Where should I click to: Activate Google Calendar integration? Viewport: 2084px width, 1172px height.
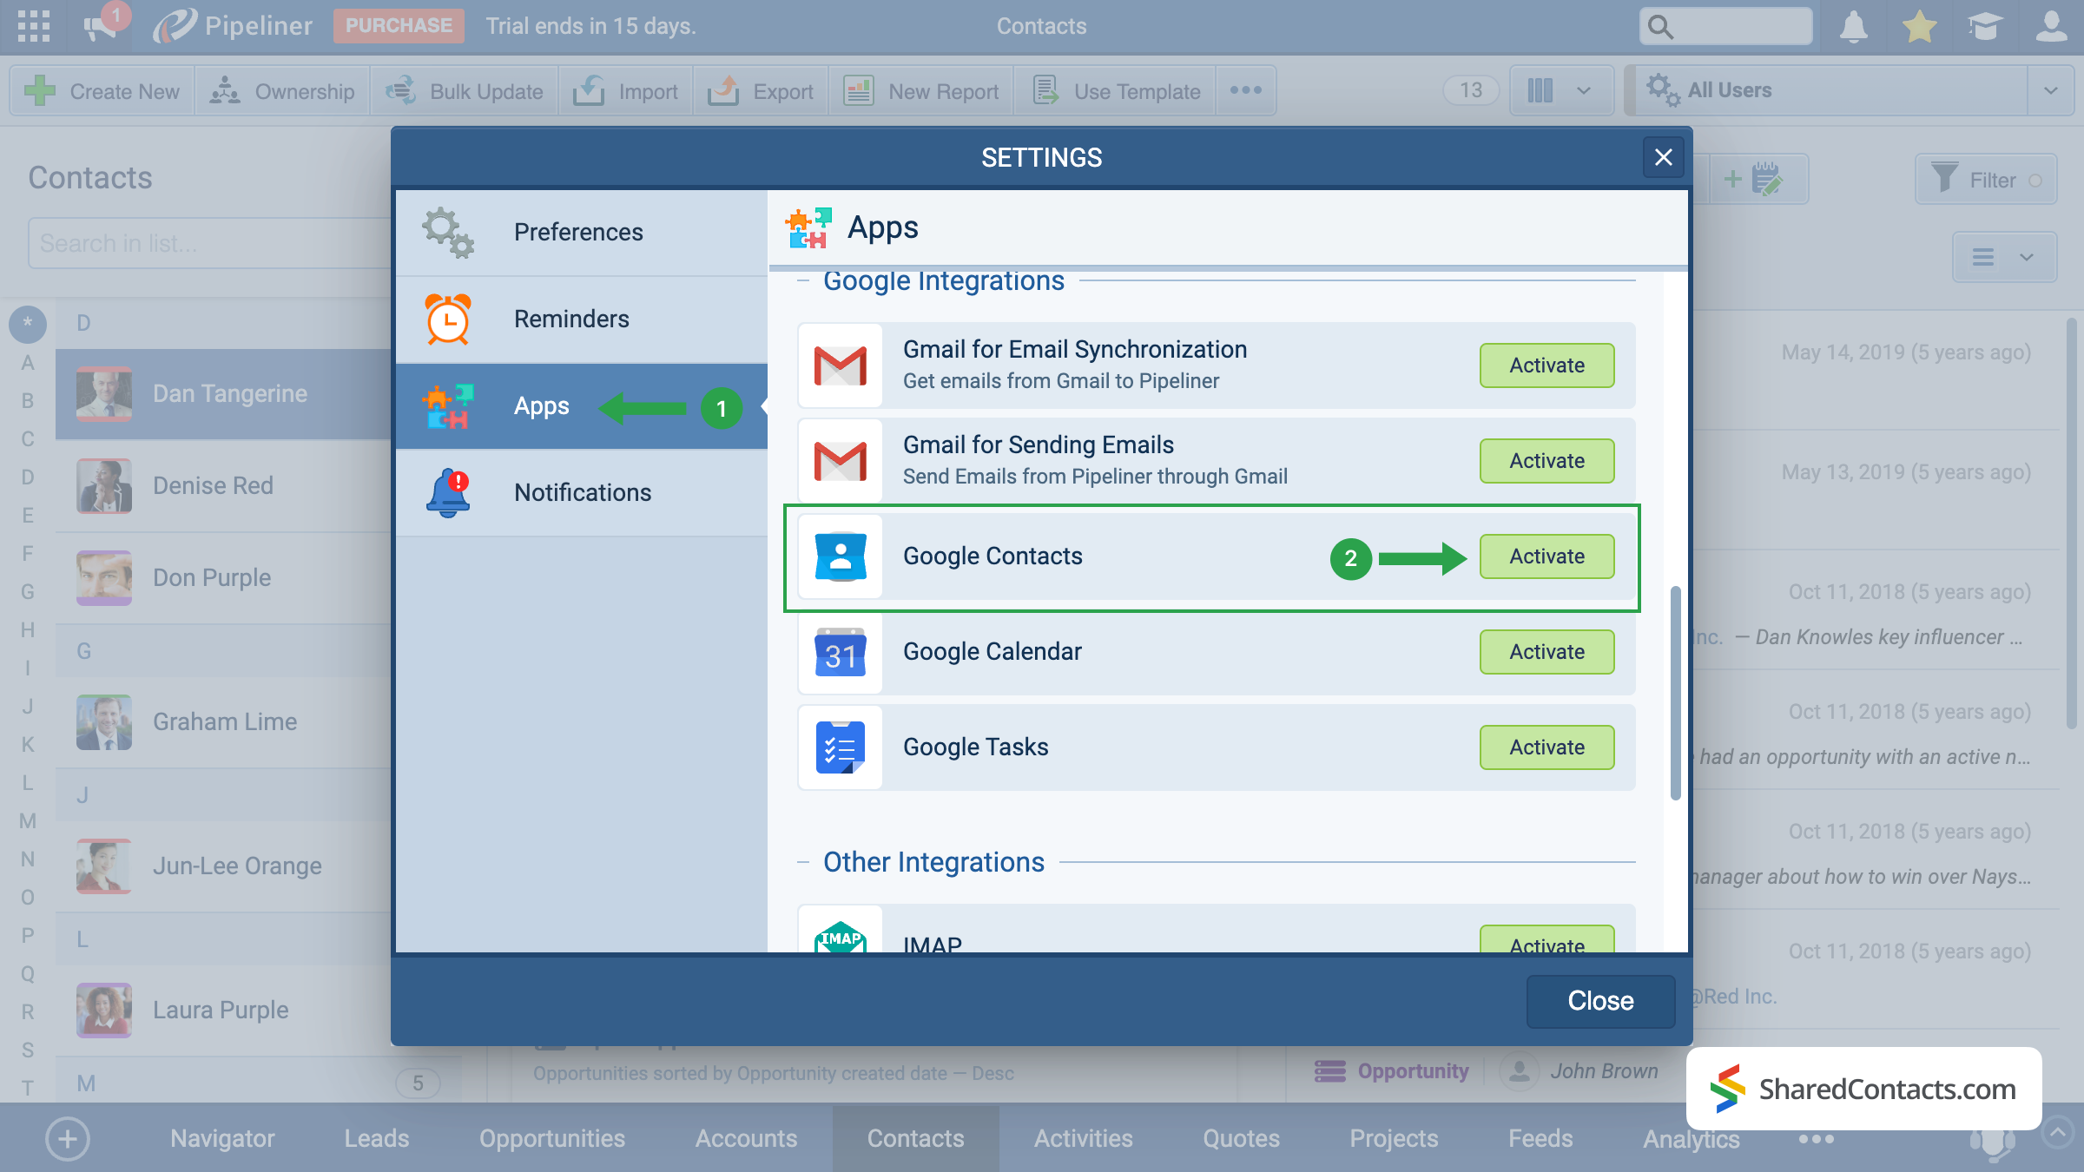click(x=1547, y=652)
